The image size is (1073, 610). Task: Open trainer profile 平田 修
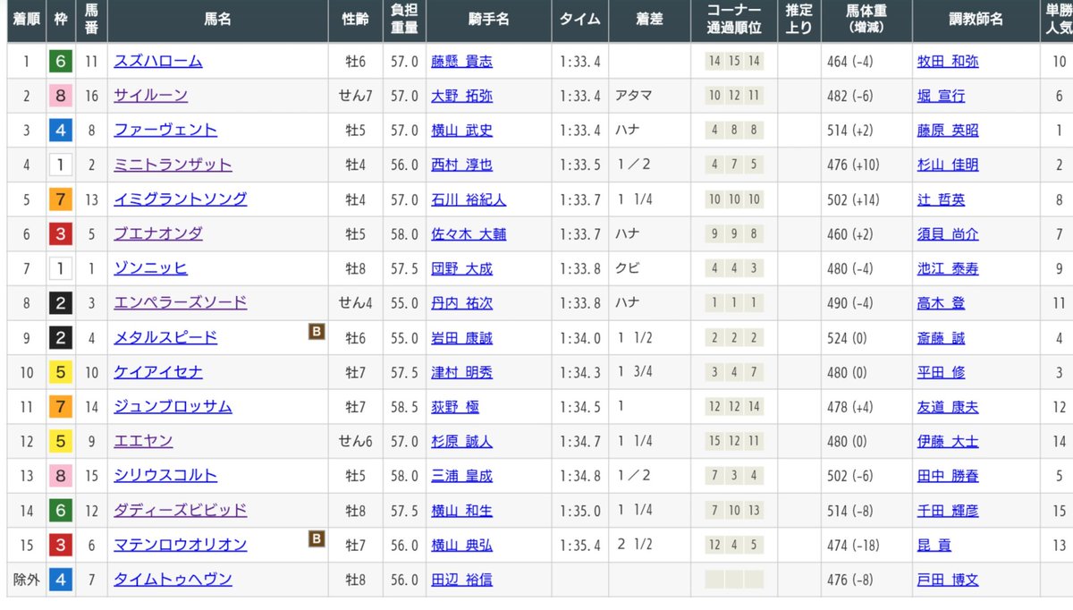(x=942, y=373)
